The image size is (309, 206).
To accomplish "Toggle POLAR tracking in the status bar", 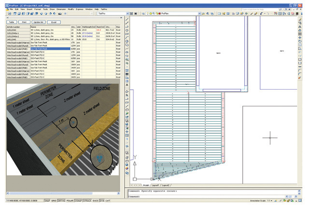I will point(70,201).
